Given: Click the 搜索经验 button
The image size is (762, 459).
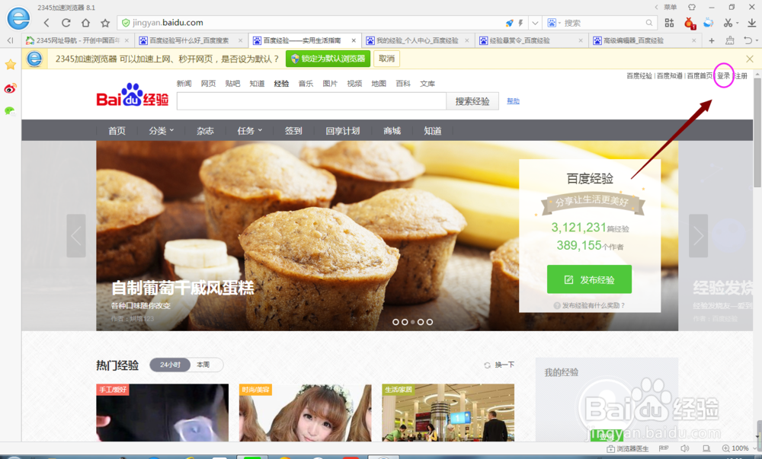Looking at the screenshot, I should (472, 101).
